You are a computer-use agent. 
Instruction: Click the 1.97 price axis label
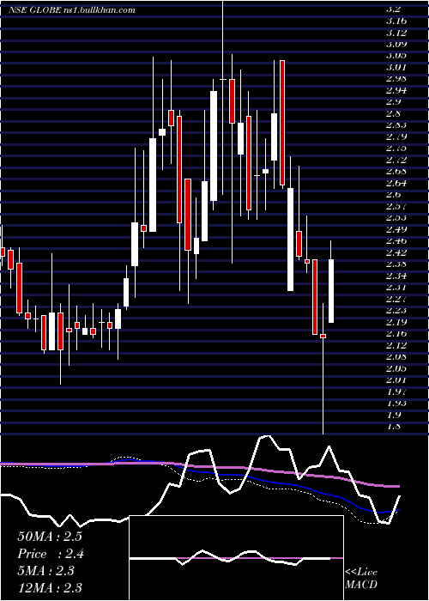click(x=396, y=392)
